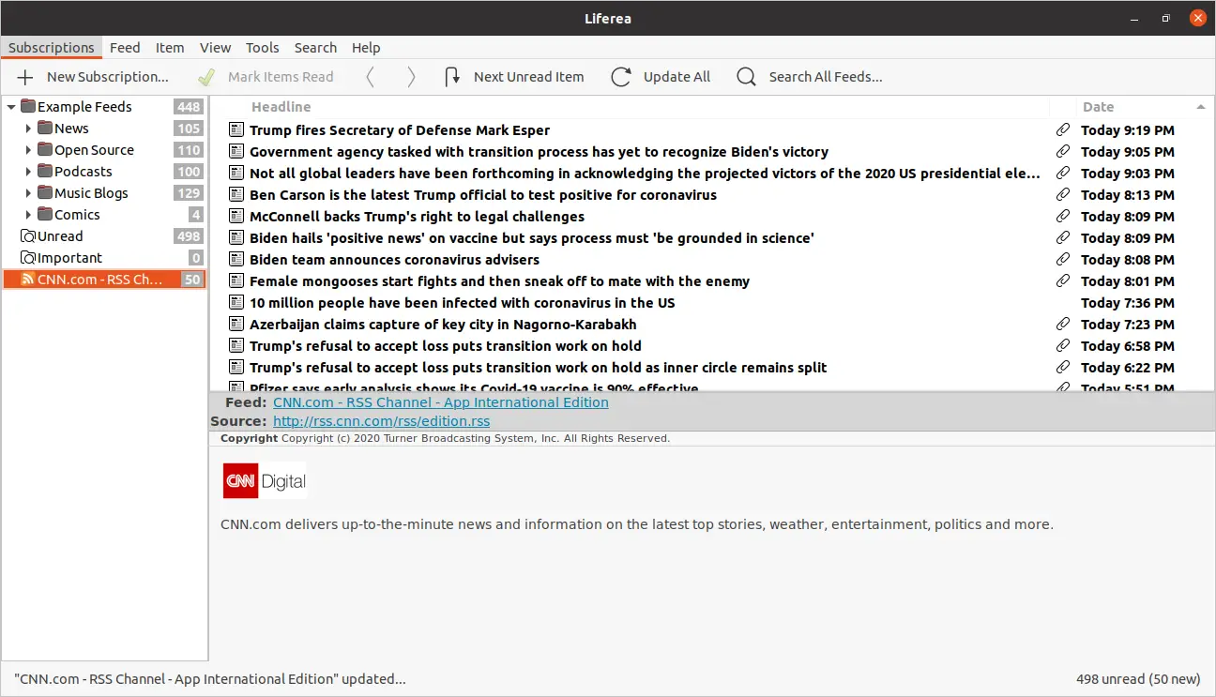Click the 498 unread (50 new) status text
The height and width of the screenshot is (697, 1216).
(x=1138, y=679)
